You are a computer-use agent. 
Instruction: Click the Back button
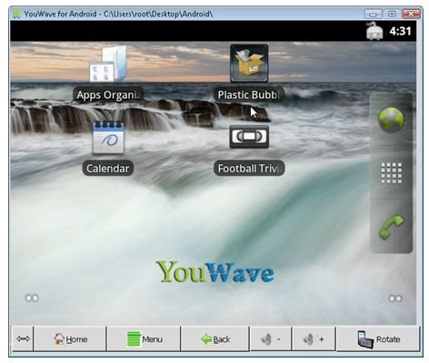coord(215,338)
